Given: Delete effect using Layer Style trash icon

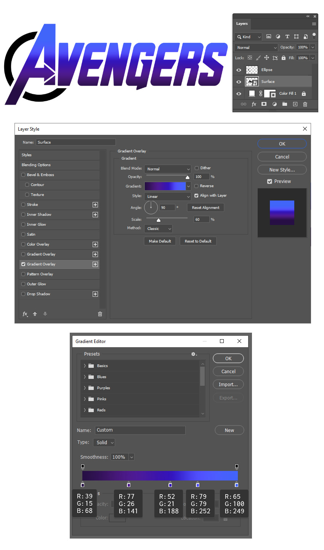Looking at the screenshot, I should (100, 314).
